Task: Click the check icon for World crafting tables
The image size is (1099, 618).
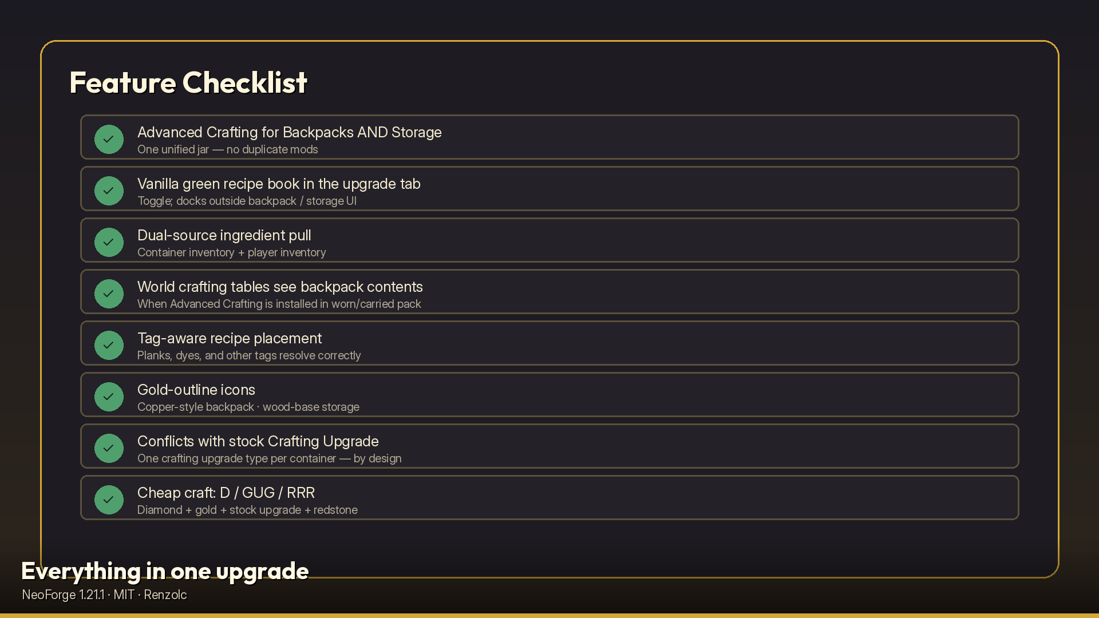Action: pyautogui.click(x=109, y=294)
